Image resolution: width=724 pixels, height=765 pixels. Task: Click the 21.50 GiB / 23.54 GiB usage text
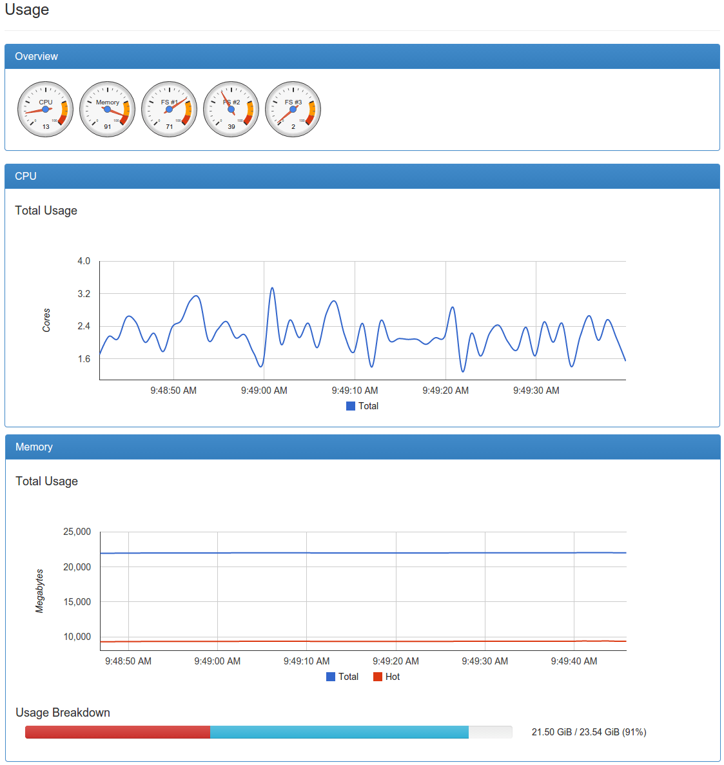[x=589, y=732]
